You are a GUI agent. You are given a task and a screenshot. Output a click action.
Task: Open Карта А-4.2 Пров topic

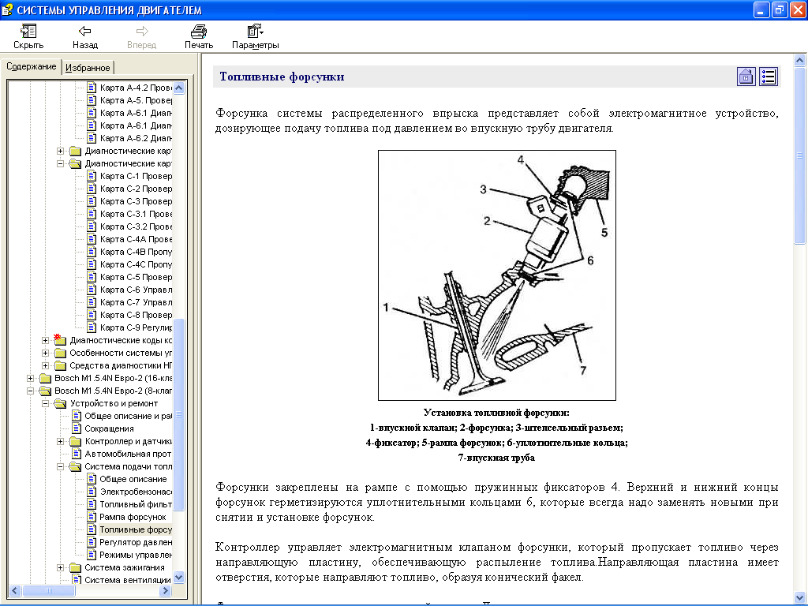click(x=136, y=88)
